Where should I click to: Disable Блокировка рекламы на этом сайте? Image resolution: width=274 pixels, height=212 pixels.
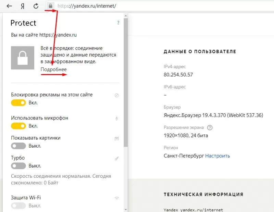pos(18,103)
